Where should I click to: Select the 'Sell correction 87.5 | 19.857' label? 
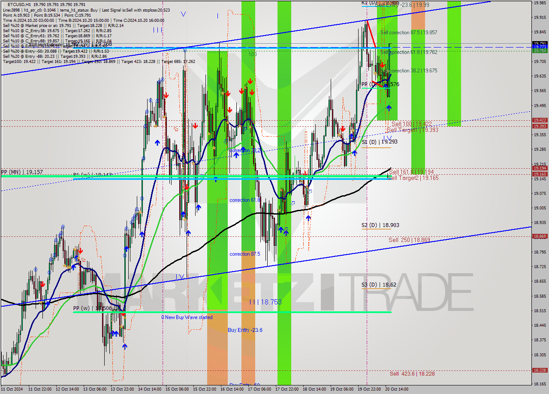[x=409, y=33]
